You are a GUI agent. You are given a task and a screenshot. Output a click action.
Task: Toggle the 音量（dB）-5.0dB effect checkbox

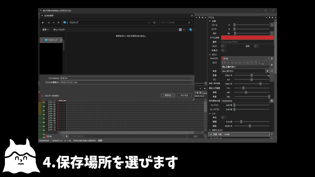pyautogui.click(x=211, y=135)
